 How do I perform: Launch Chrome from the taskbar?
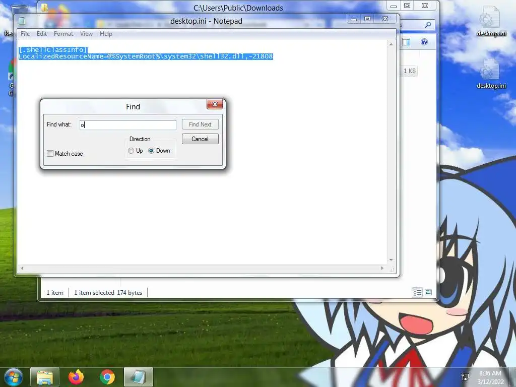pos(107,377)
